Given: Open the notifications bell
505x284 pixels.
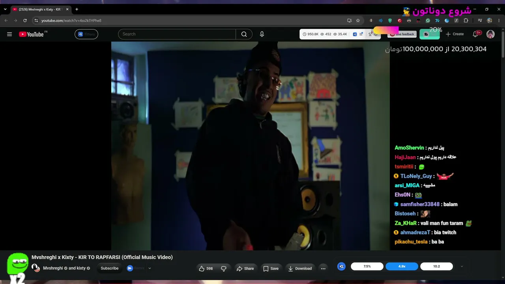Looking at the screenshot, I should point(475,34).
